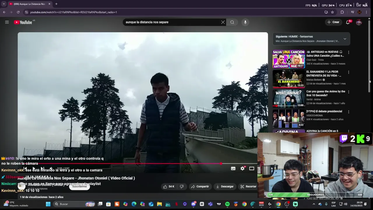Mute the video volume speaker

click(x=51, y=169)
